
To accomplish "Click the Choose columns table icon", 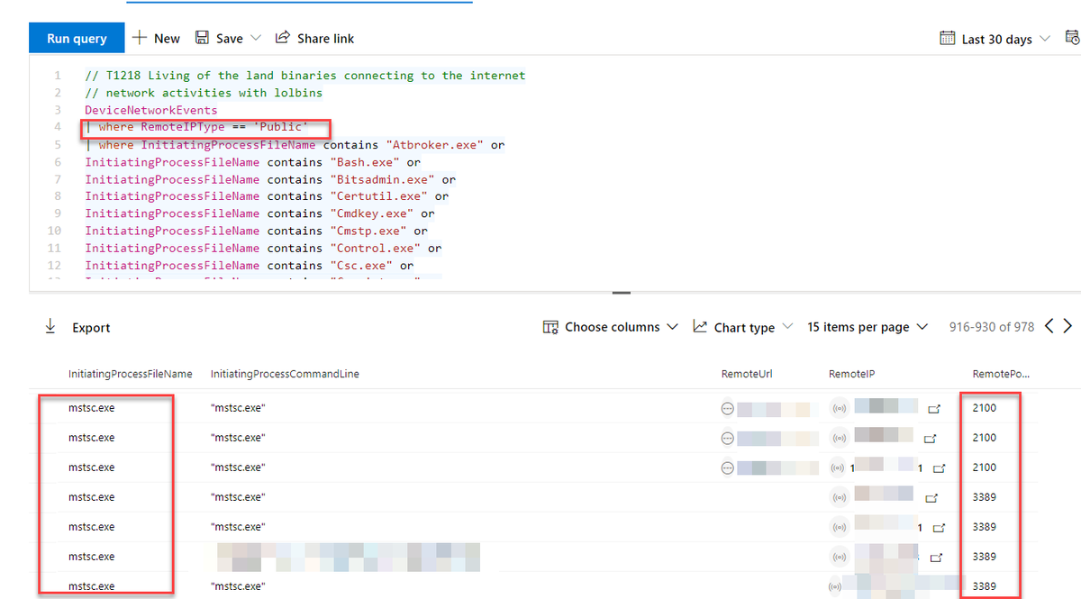I will [550, 327].
